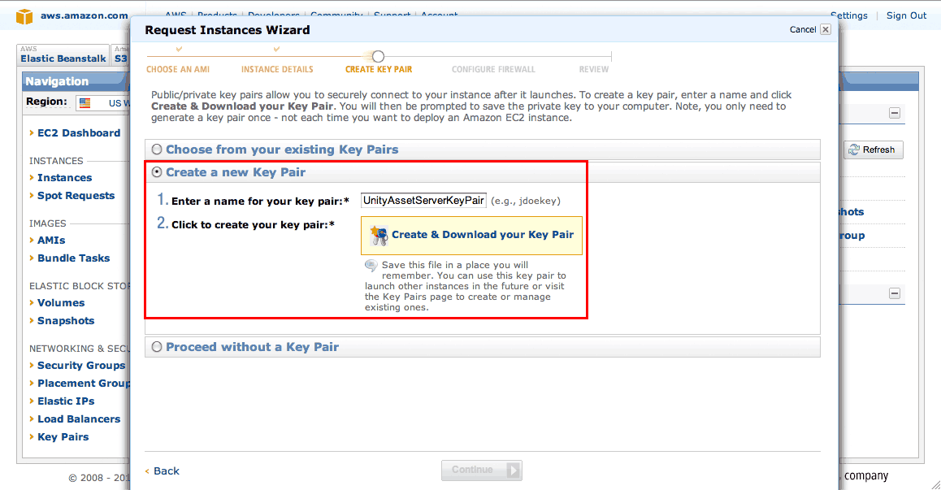Open aws.amazon.com home link
941x490 pixels.
coord(84,15)
